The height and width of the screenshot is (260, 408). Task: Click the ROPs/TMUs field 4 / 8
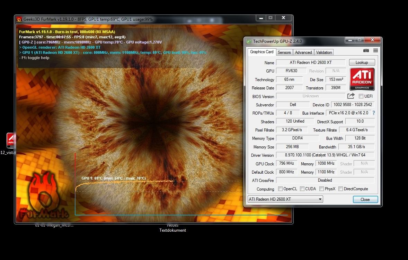pos(288,113)
